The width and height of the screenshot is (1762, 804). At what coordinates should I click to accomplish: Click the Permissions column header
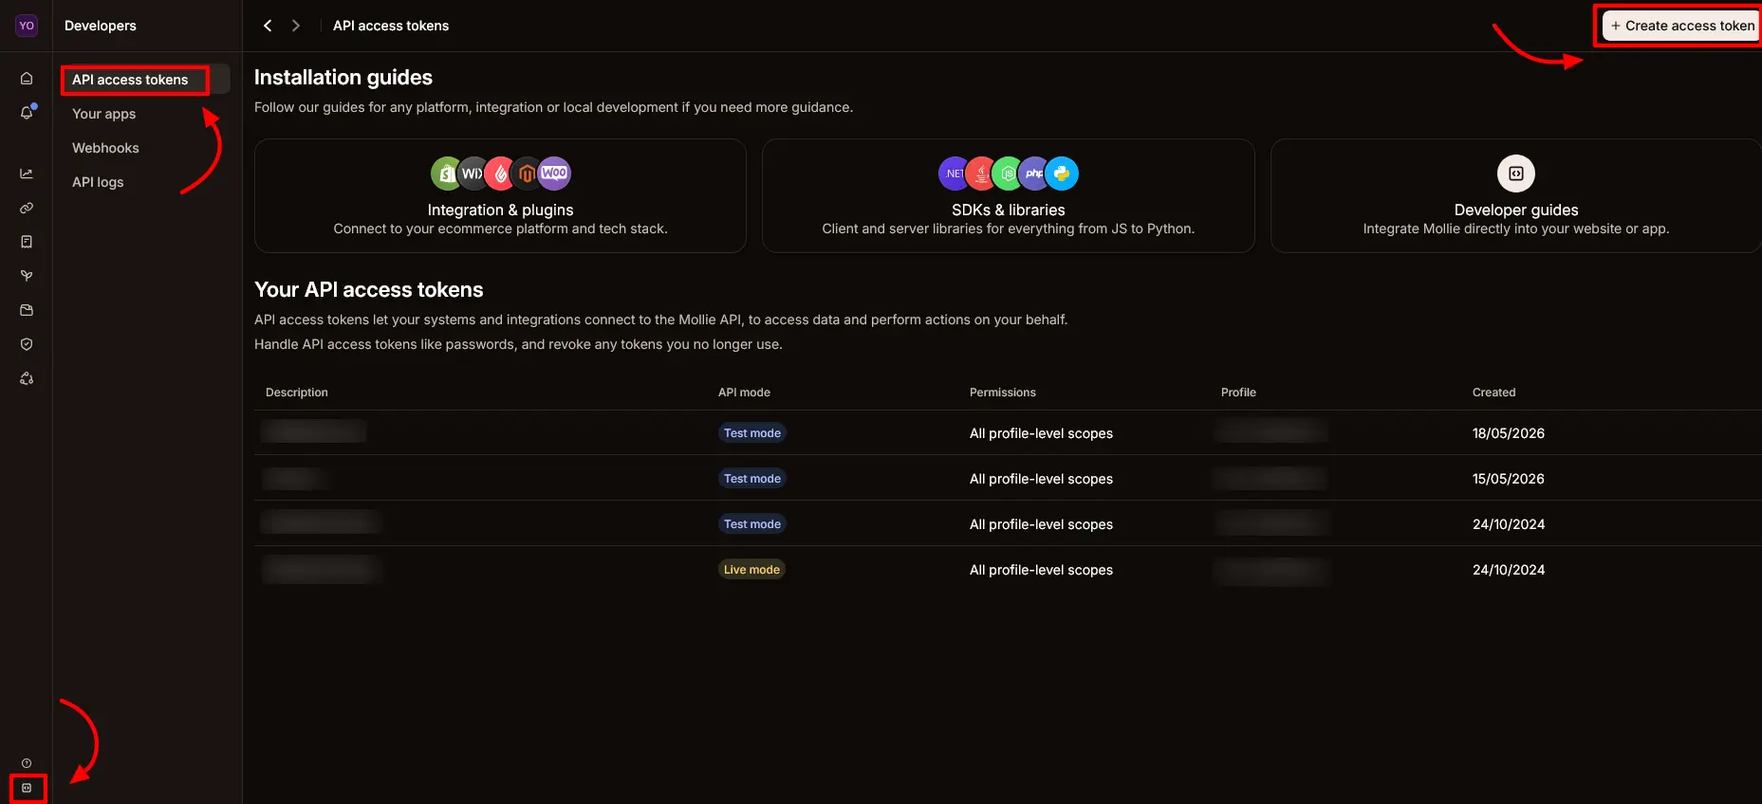pos(1003,393)
